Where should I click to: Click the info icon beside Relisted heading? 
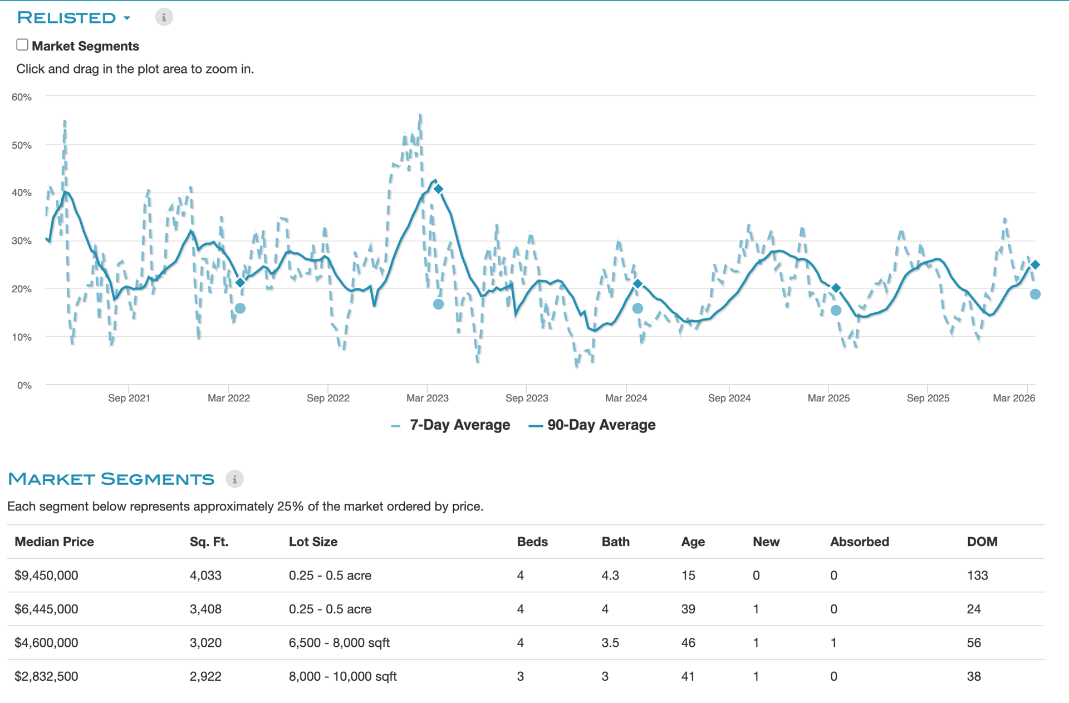(164, 17)
